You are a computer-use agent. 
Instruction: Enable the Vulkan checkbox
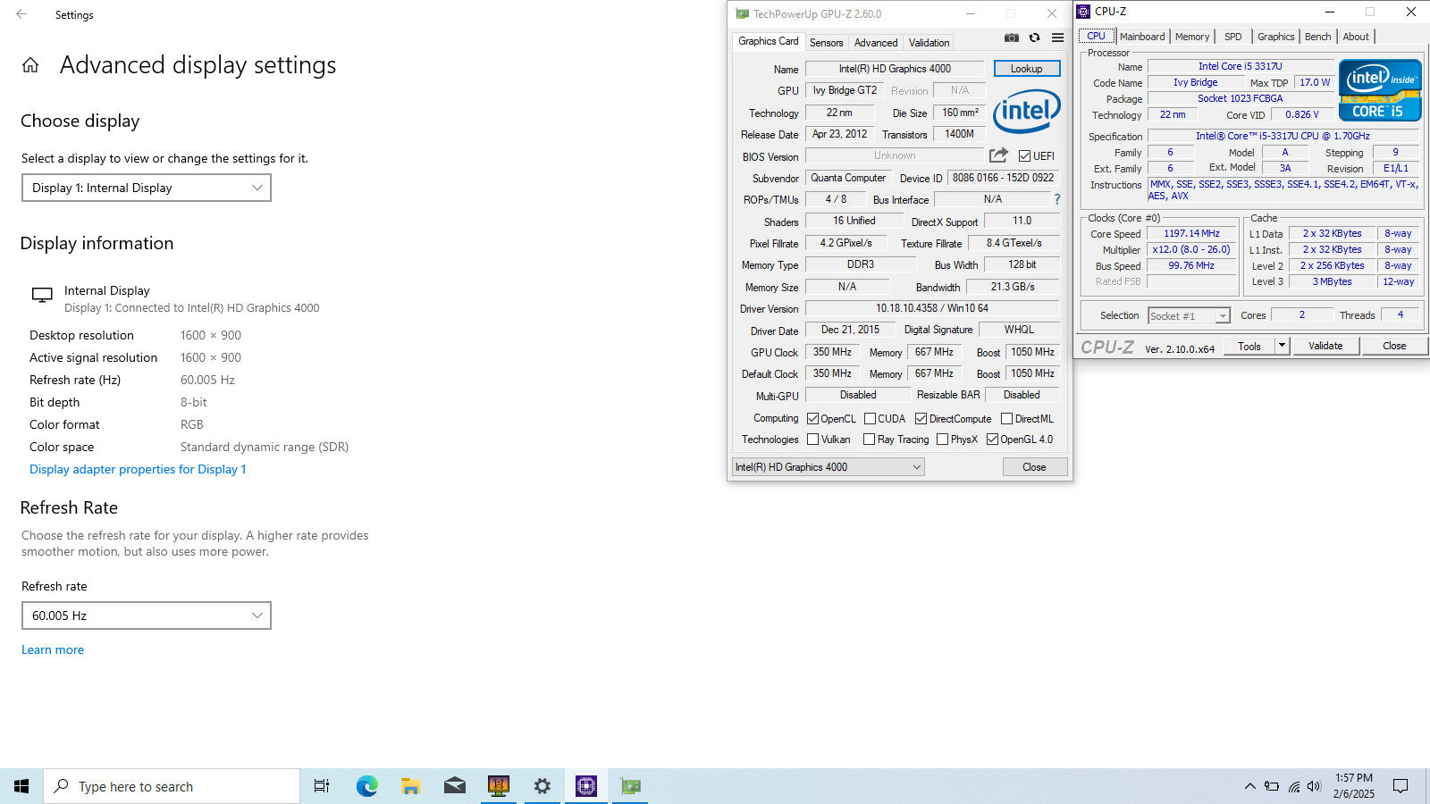coord(812,440)
